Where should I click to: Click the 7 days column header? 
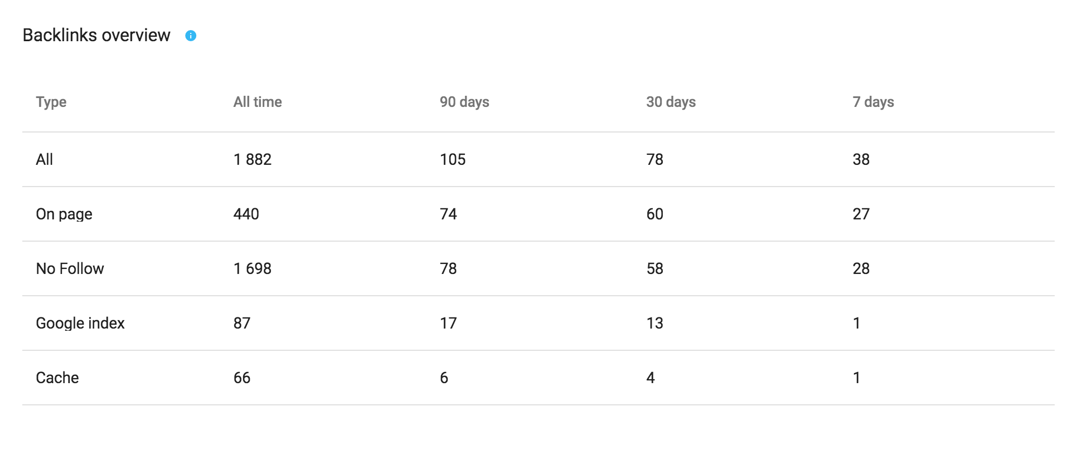[874, 102]
